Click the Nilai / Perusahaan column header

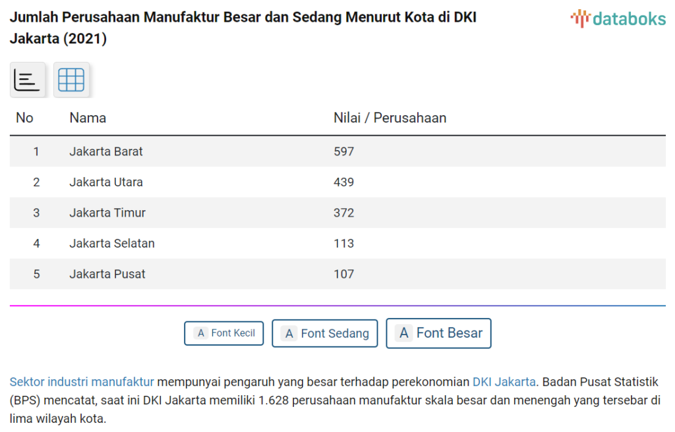390,118
